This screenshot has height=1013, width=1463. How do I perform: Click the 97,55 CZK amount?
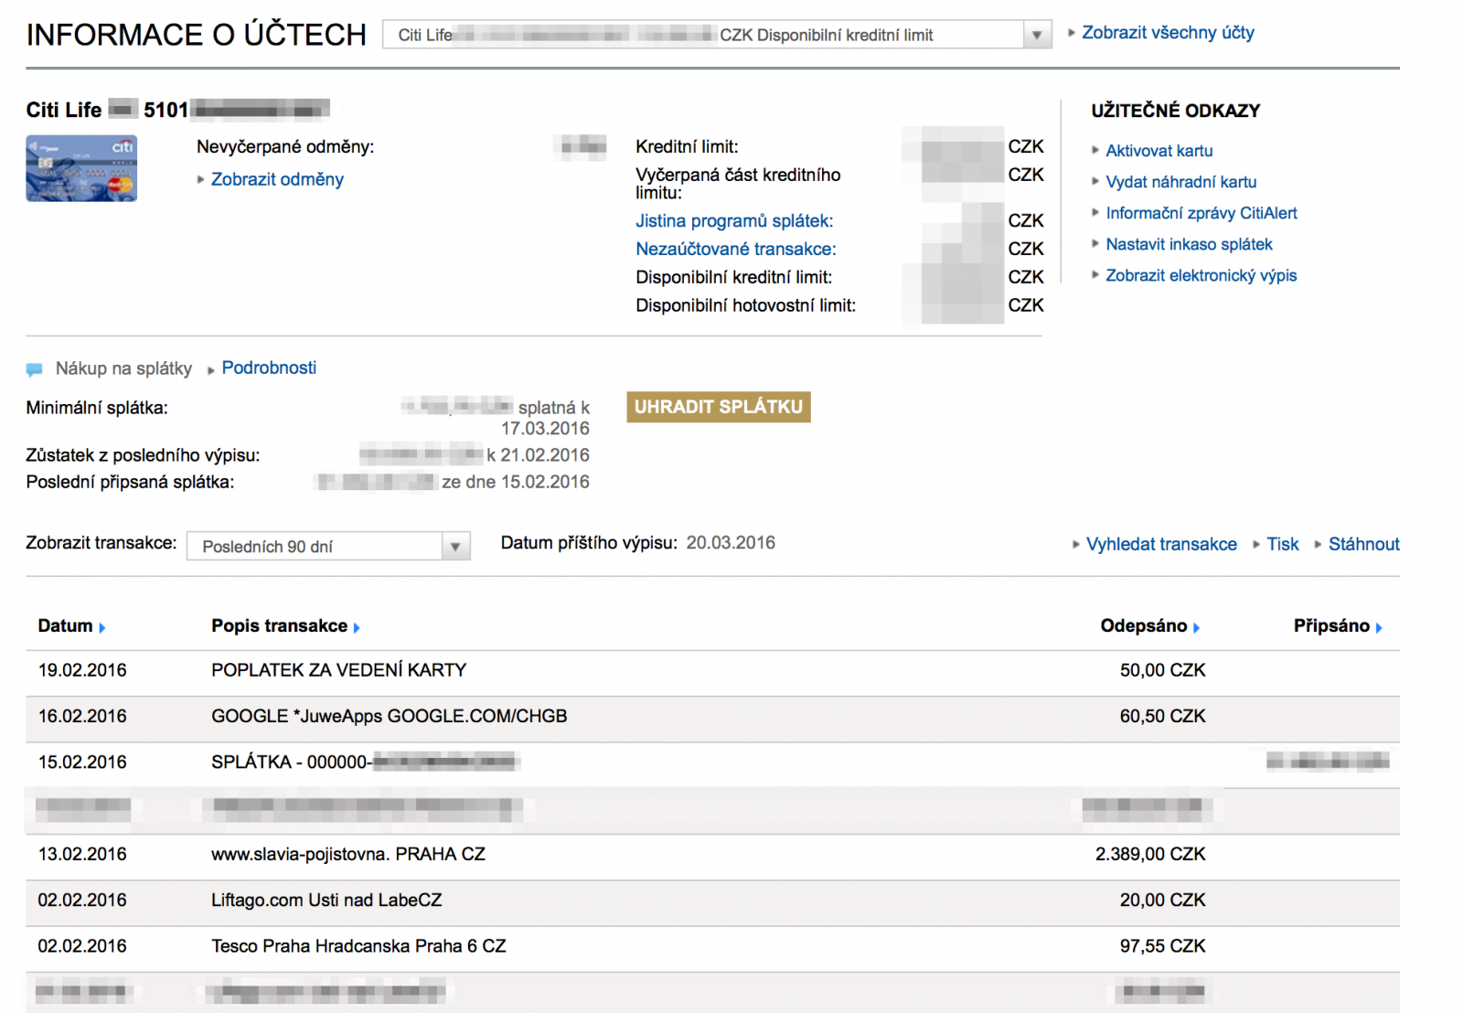tap(1162, 946)
